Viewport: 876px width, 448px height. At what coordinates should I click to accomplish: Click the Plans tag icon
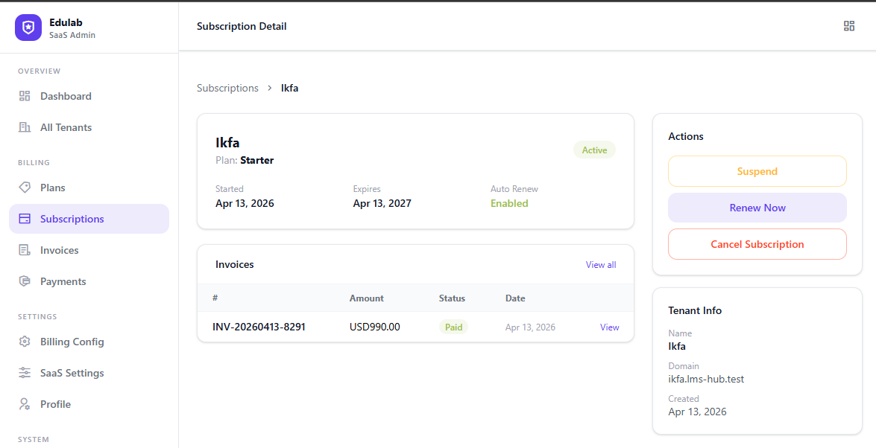pos(25,188)
